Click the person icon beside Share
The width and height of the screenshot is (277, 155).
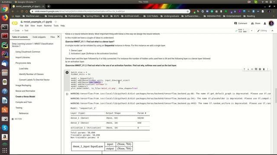[265, 23]
